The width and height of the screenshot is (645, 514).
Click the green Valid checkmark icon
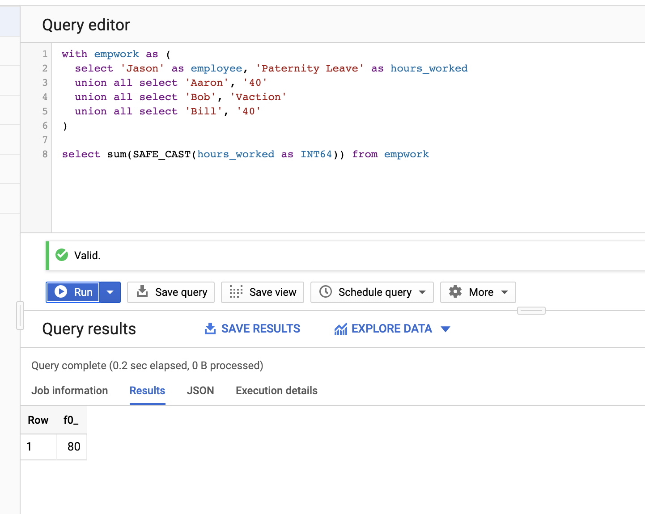click(61, 255)
